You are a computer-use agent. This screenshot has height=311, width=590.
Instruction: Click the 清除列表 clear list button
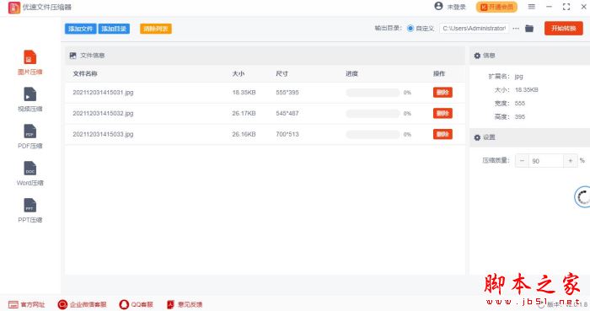click(x=156, y=29)
